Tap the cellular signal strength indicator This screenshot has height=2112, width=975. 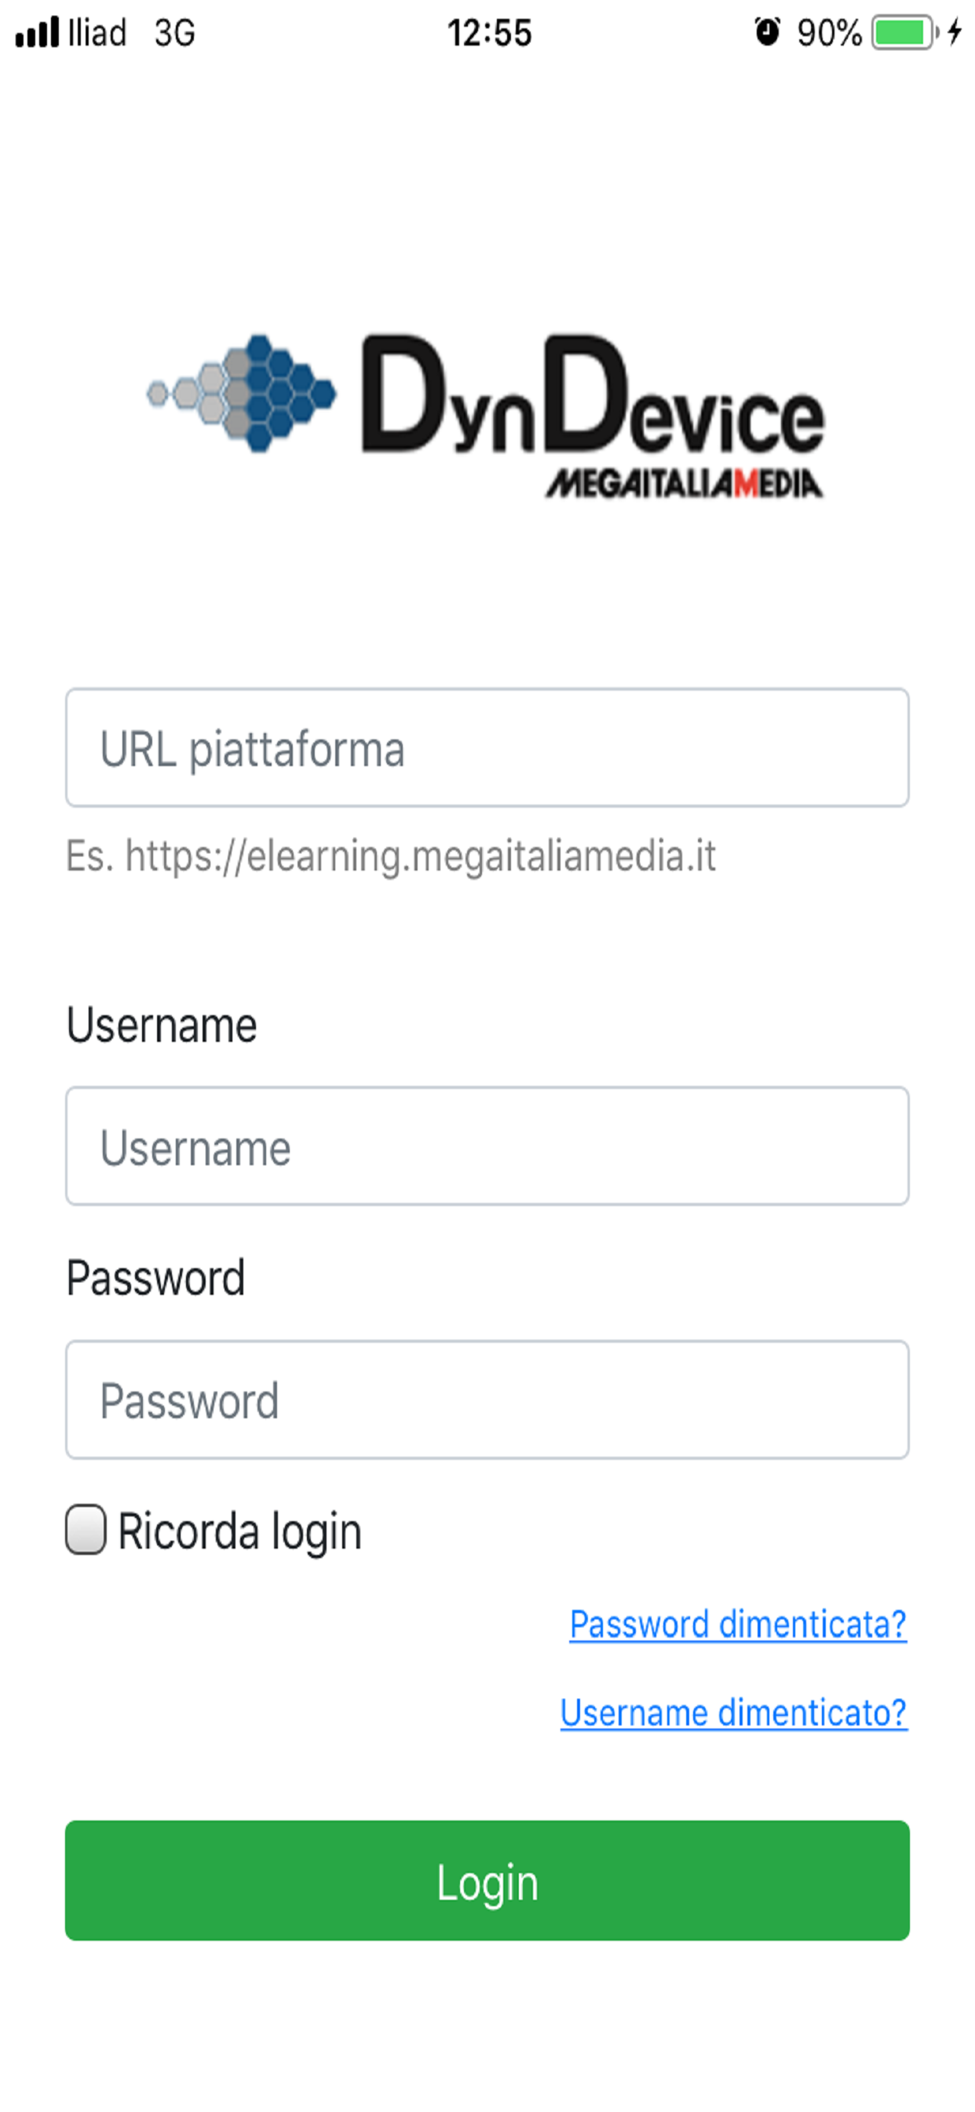point(37,31)
